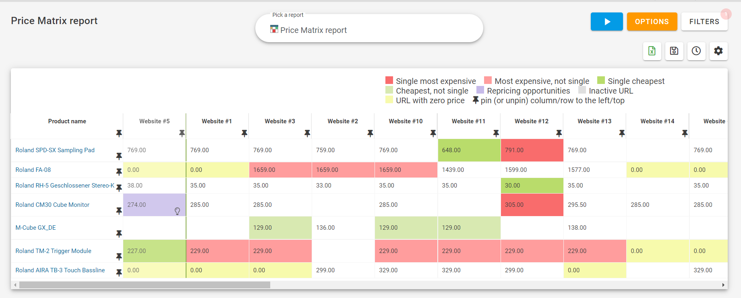Pin the Roland AIRA TB-3 Touch Bassline row

119,272
